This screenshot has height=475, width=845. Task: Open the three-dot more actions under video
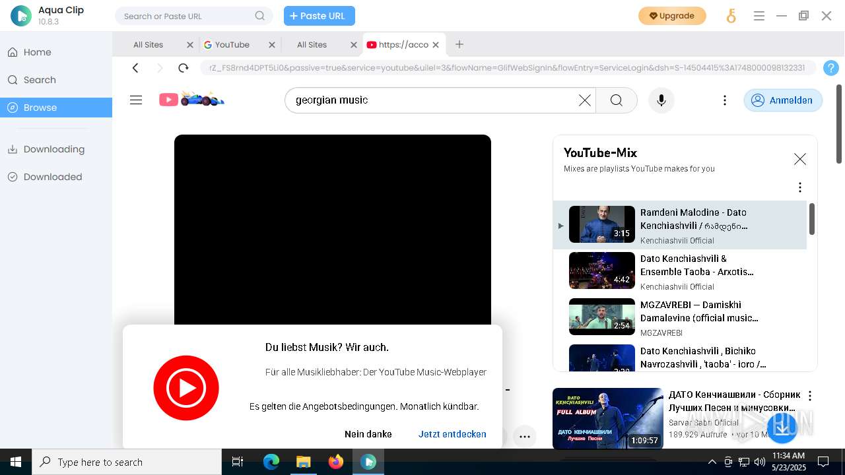(525, 436)
